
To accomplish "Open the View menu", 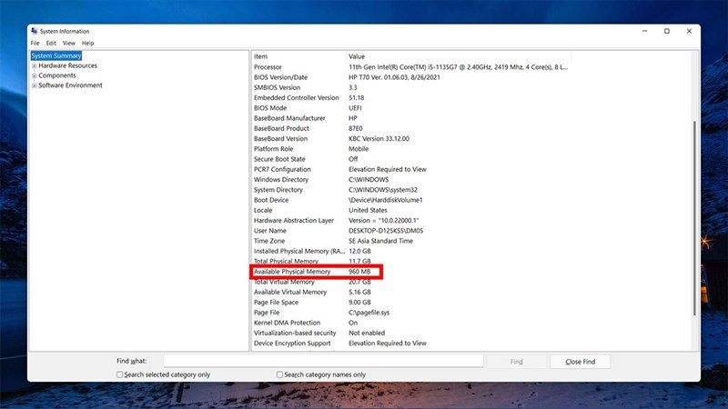I will [68, 43].
